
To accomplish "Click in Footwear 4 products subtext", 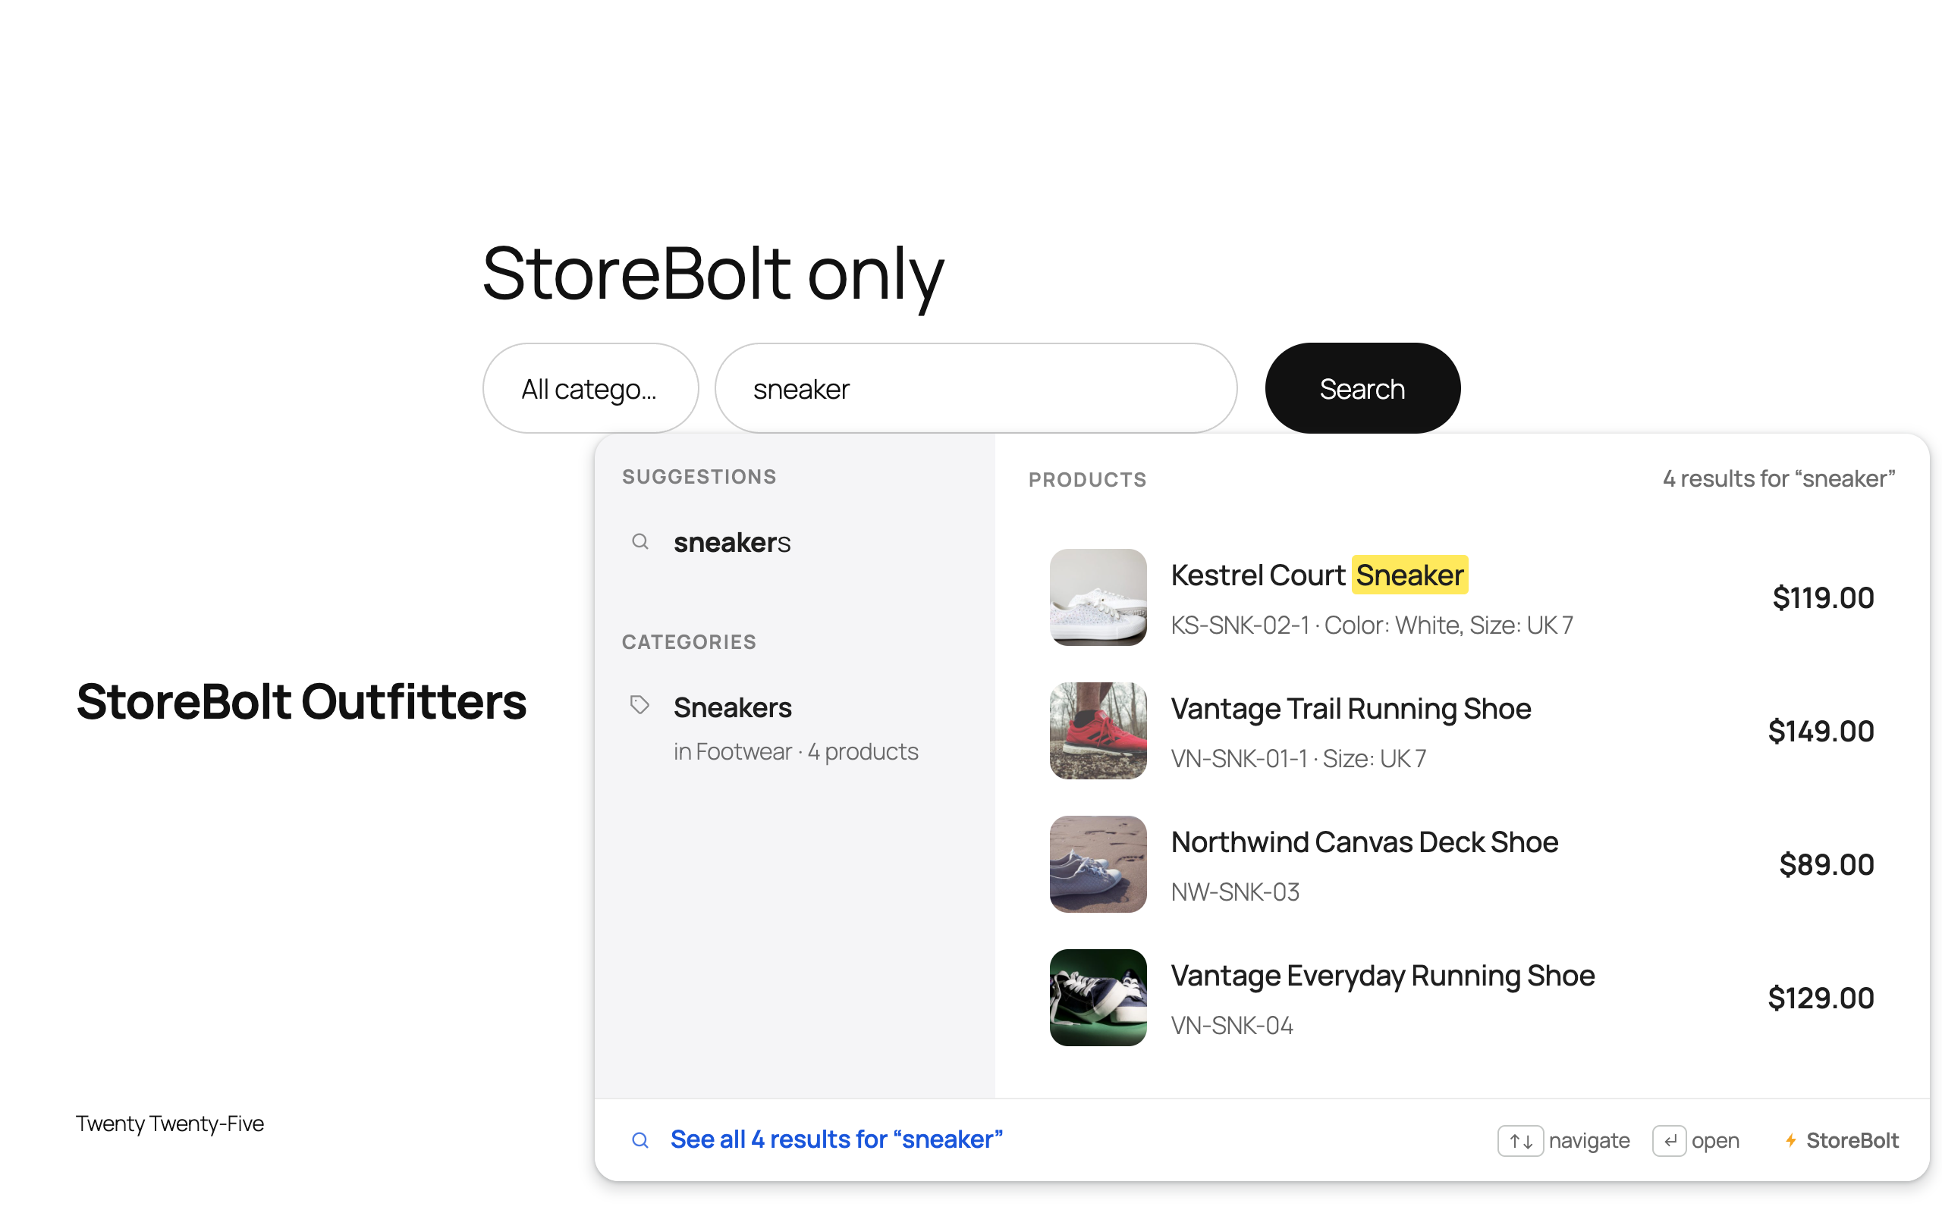I will pyautogui.click(x=795, y=752).
